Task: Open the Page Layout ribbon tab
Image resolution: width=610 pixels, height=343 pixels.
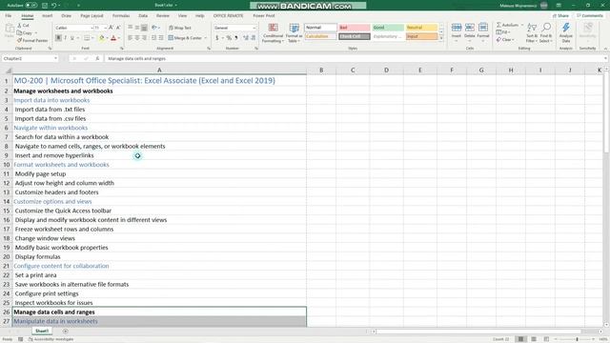Action: [91, 15]
